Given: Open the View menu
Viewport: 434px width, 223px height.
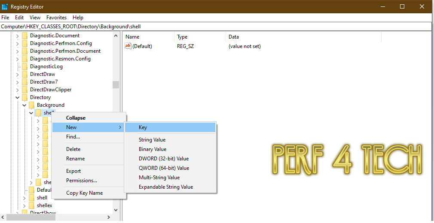Looking at the screenshot, I should point(35,18).
